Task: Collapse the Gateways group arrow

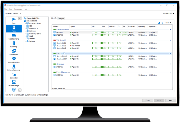Action: click(171, 64)
